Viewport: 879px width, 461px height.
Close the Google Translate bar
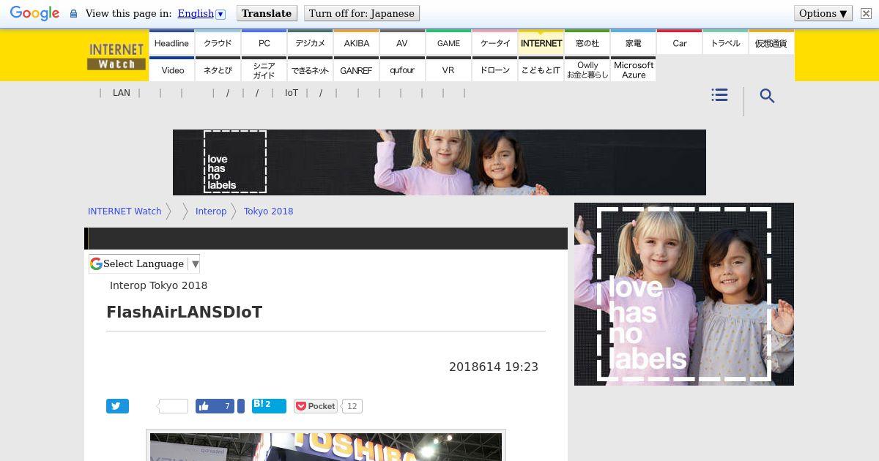866,13
